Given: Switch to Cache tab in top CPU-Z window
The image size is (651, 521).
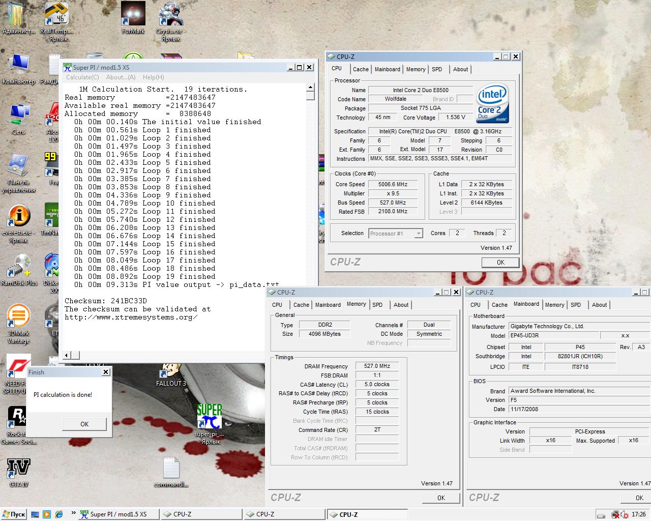Looking at the screenshot, I should (x=361, y=69).
